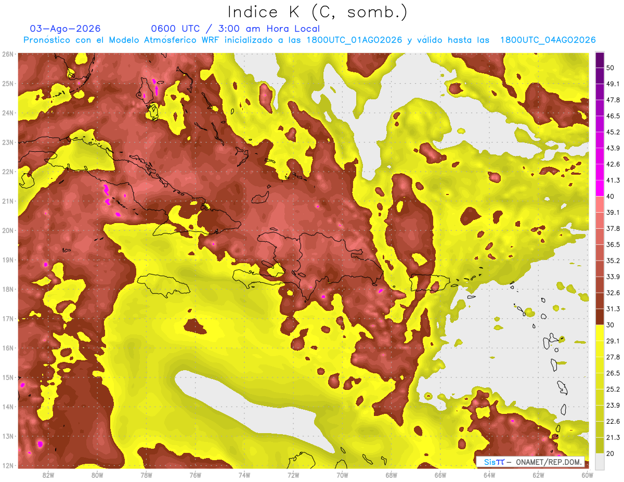Click the longitude label "80W"

(x=97, y=475)
